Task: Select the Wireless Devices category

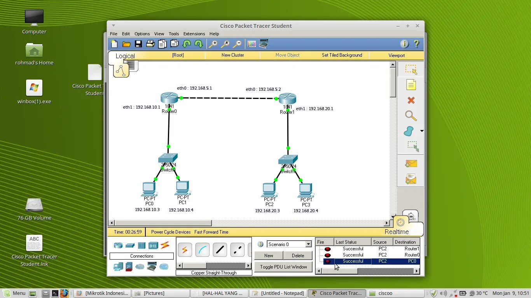Action: click(153, 245)
